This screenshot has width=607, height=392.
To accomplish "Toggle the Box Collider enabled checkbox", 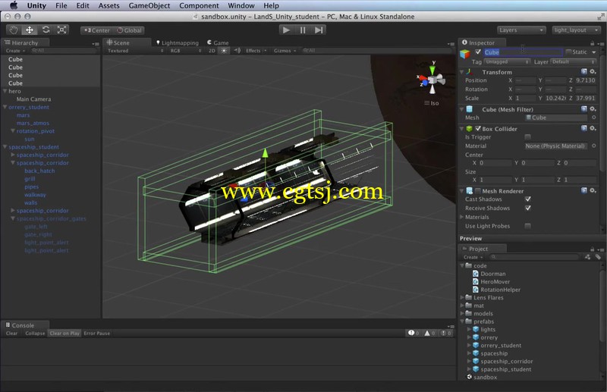I will point(478,128).
